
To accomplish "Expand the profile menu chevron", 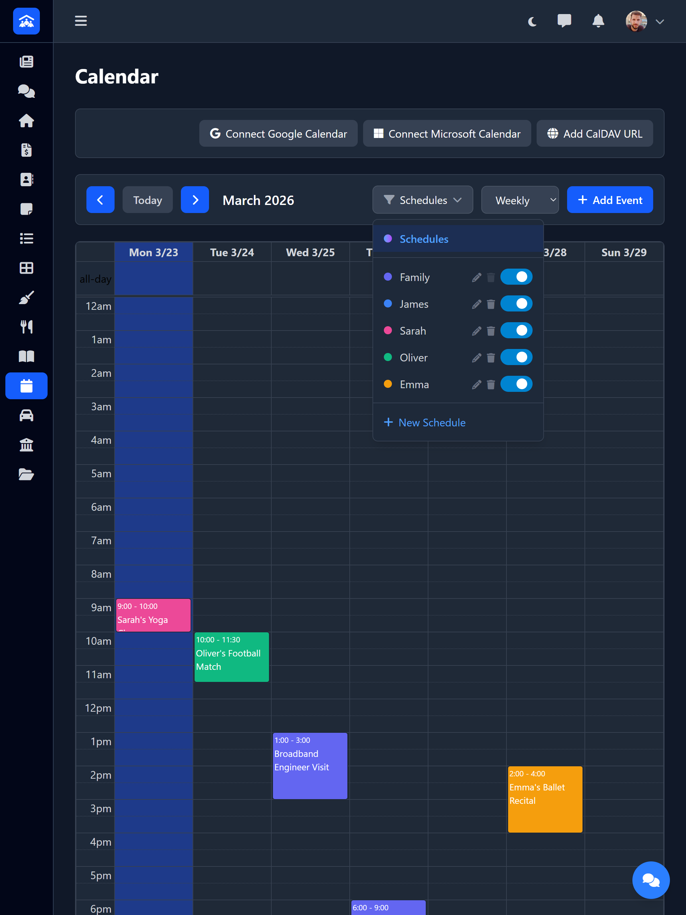I will pyautogui.click(x=660, y=21).
